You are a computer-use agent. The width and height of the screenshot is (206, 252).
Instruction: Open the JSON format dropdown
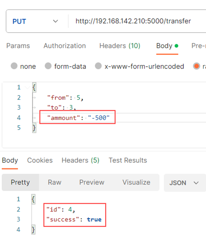tap(185, 183)
